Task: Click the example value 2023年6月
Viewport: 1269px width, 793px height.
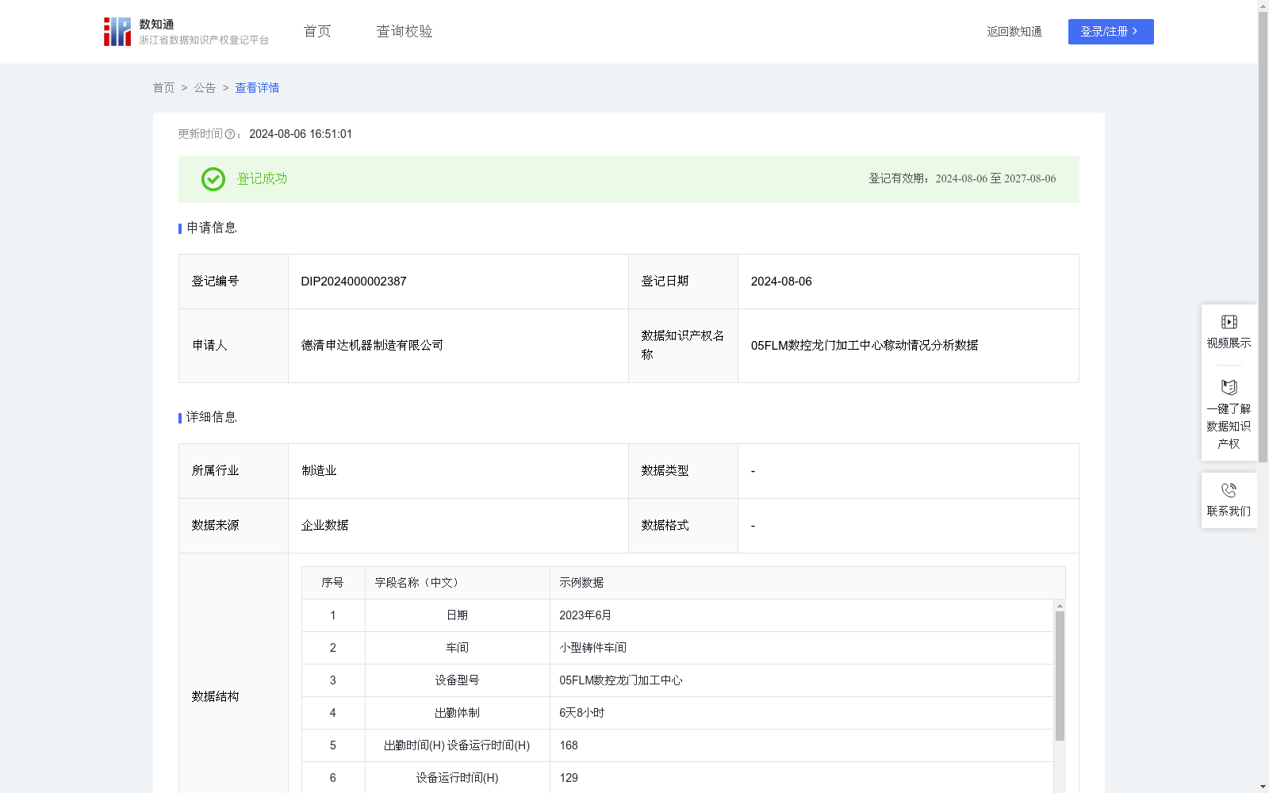Action: click(x=585, y=615)
